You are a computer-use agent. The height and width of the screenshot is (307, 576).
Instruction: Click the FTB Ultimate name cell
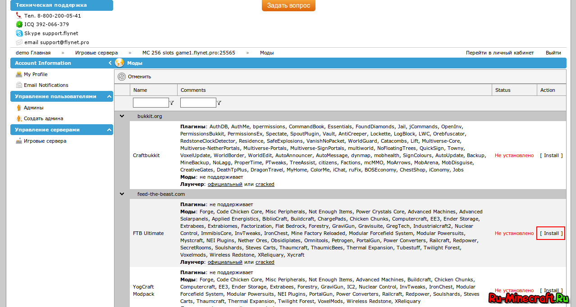click(148, 233)
